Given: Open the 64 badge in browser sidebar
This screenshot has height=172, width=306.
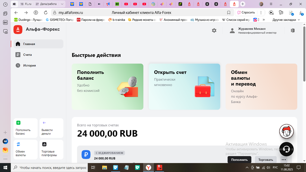Looking at the screenshot, I should (5, 22).
